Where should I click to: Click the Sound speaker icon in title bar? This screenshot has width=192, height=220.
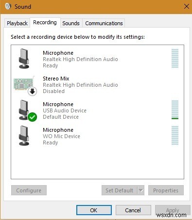point(8,6)
